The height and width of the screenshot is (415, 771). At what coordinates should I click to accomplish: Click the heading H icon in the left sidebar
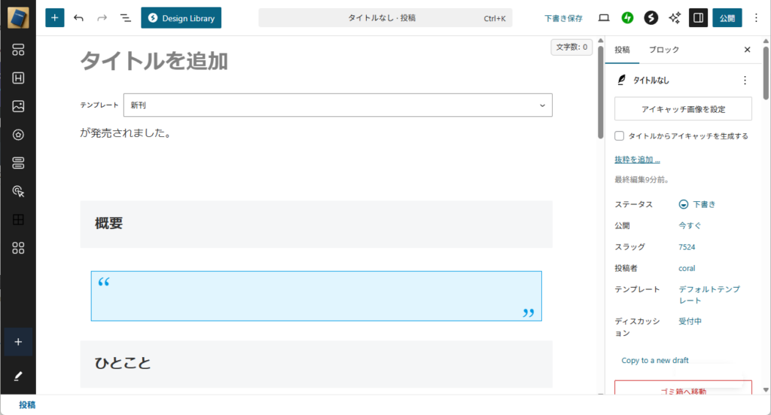[x=19, y=78]
